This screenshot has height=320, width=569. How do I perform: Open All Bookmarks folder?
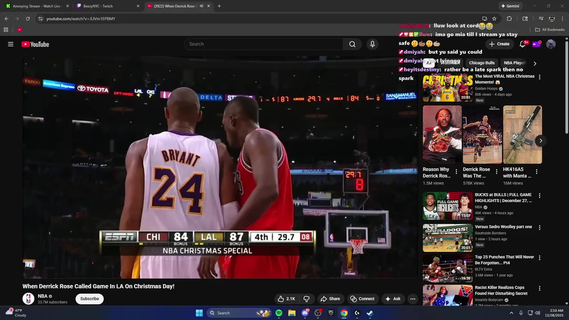coord(550,30)
